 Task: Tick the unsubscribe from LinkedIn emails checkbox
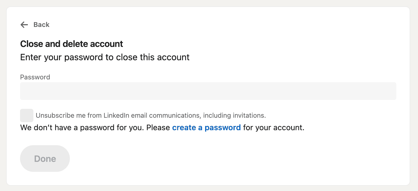pyautogui.click(x=27, y=115)
